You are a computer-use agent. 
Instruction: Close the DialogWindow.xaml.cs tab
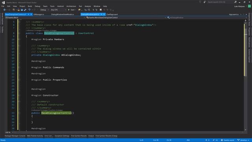(104, 14)
